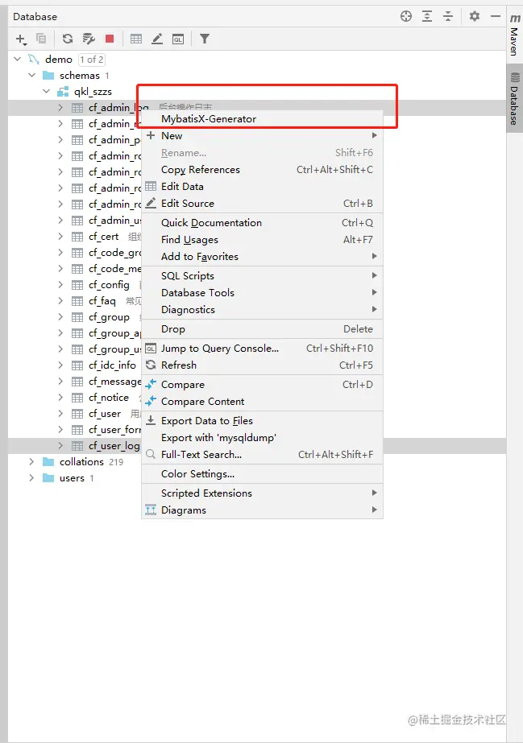Select Find Usages

tap(262, 240)
